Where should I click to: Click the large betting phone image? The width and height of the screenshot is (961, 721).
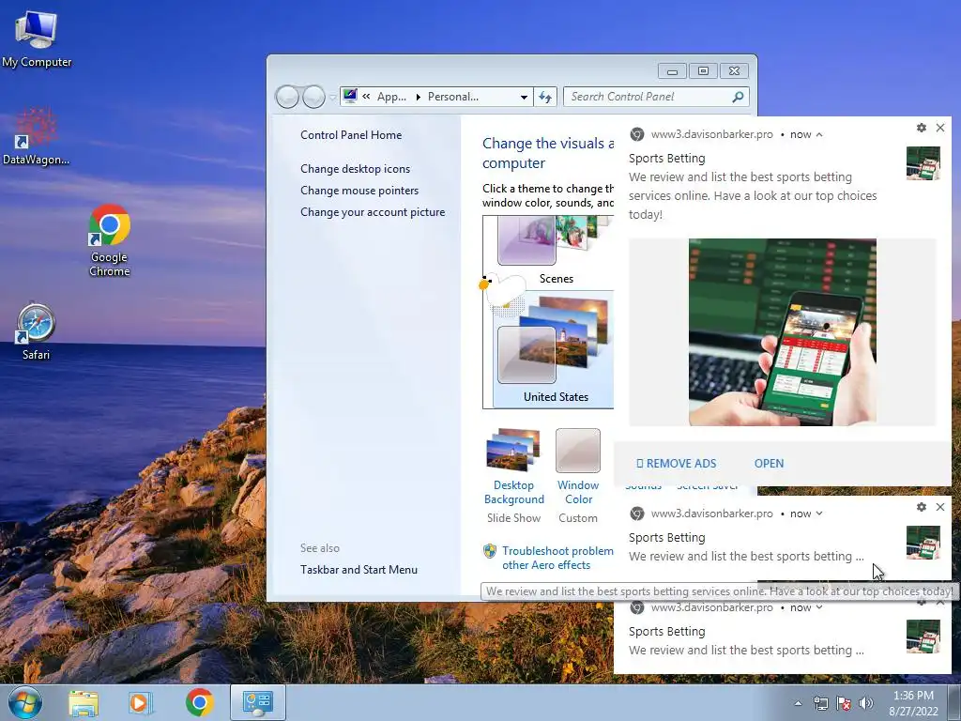(783, 332)
